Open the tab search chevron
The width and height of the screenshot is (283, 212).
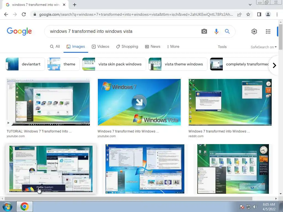(250, 5)
